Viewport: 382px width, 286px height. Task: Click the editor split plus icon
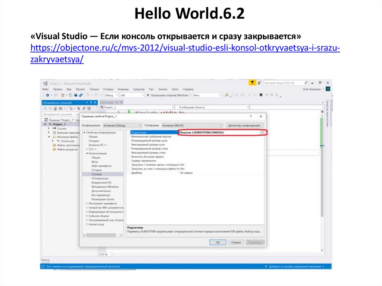pyautogui.click(x=322, y=112)
